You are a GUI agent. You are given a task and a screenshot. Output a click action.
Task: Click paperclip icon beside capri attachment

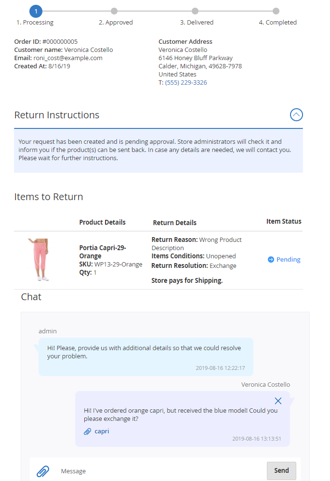[88, 431]
